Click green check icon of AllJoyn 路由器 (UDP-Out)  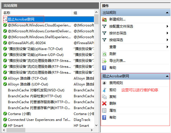point(5,84)
